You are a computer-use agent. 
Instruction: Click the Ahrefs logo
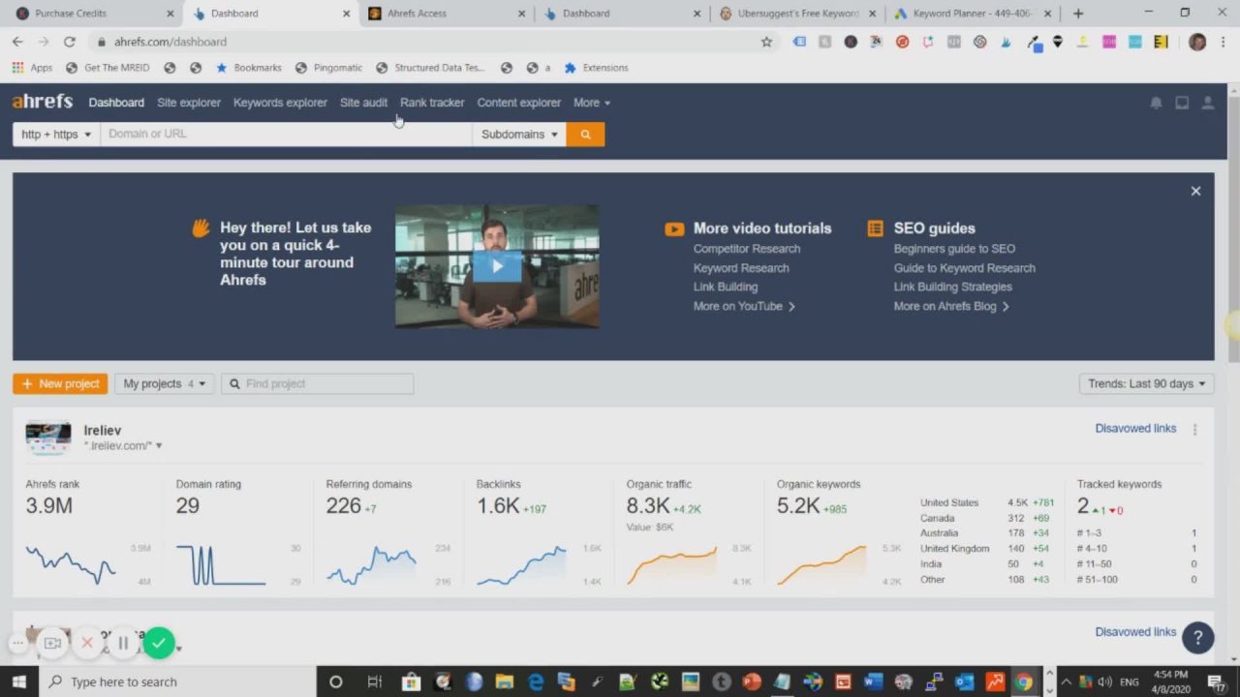click(43, 102)
